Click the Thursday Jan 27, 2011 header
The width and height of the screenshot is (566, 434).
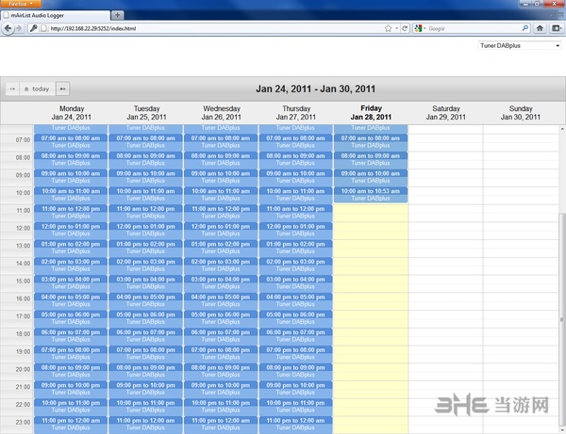pos(296,113)
